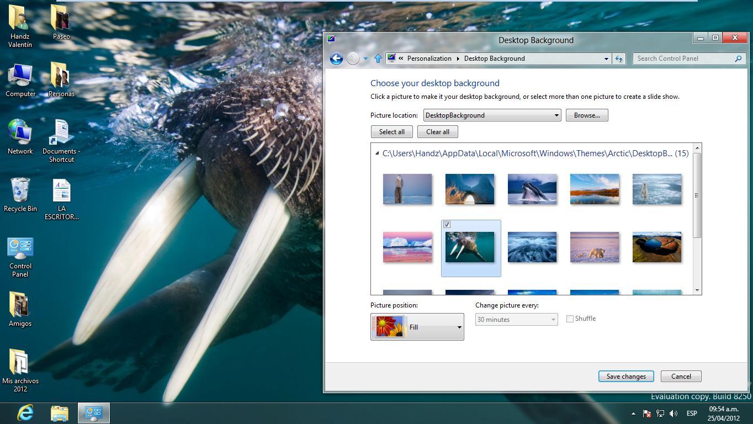Click Personalization in the breadcrumb path
The width and height of the screenshot is (753, 424).
click(429, 59)
